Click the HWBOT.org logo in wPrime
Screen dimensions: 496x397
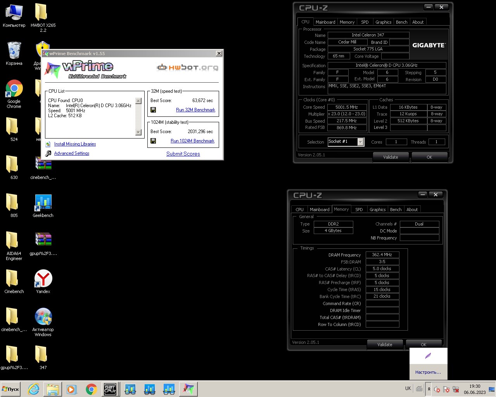coord(187,68)
